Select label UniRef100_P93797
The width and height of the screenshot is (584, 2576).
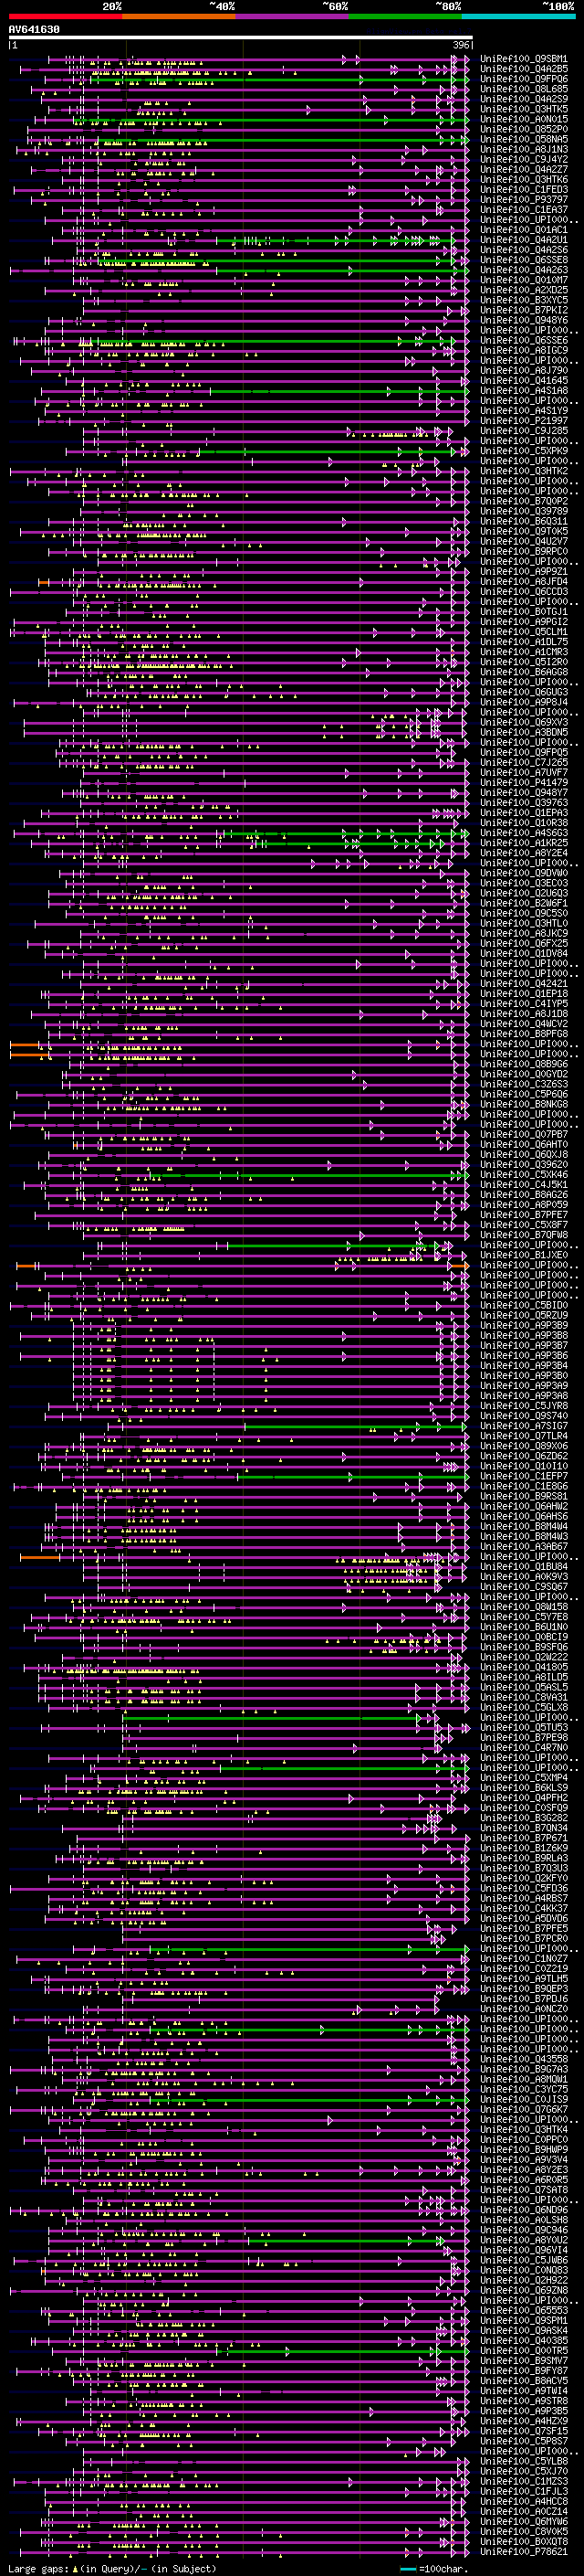pos(524,199)
